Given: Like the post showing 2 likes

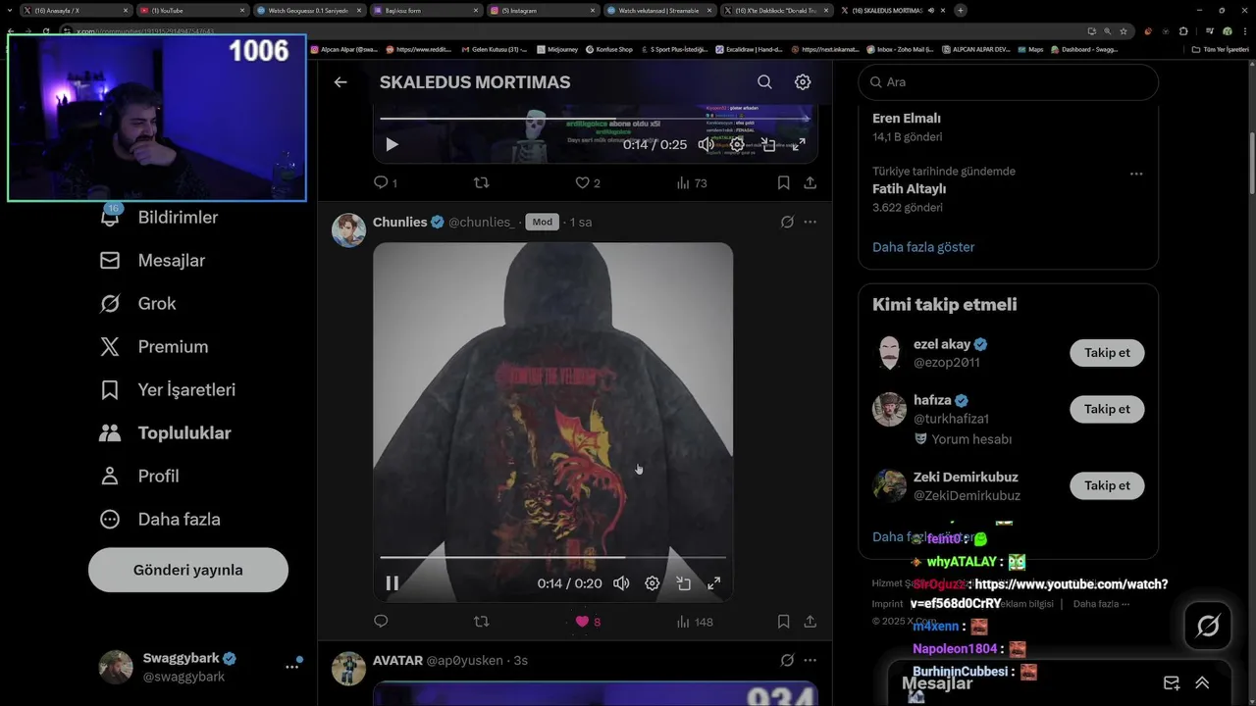Looking at the screenshot, I should [x=587, y=182].
